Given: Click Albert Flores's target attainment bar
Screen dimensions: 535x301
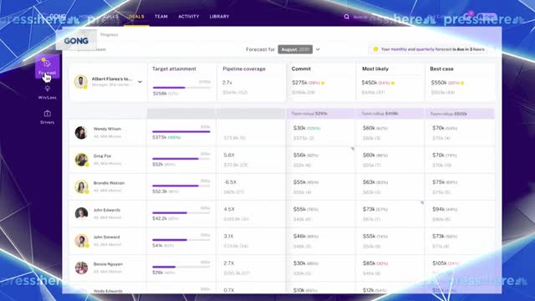Looking at the screenshot, I should click(181, 88).
